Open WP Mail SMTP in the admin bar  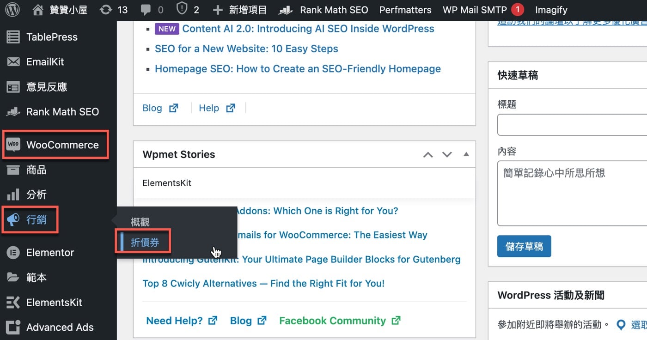pos(475,10)
